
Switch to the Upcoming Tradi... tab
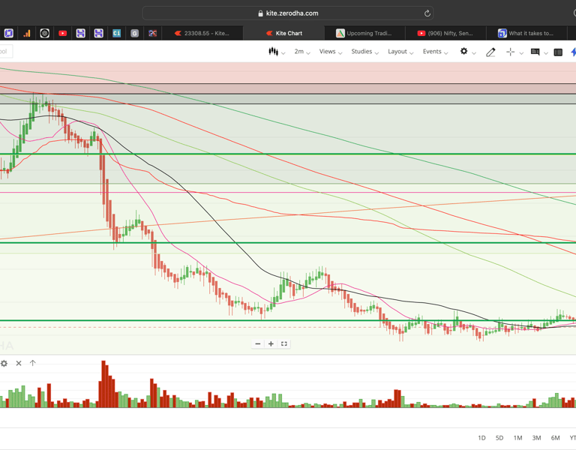pyautogui.click(x=364, y=34)
